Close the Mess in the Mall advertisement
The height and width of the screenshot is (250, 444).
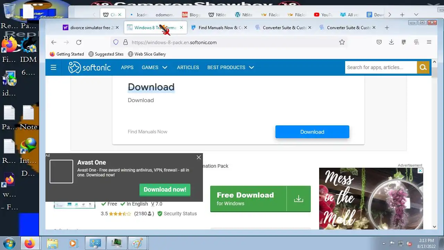420,171
